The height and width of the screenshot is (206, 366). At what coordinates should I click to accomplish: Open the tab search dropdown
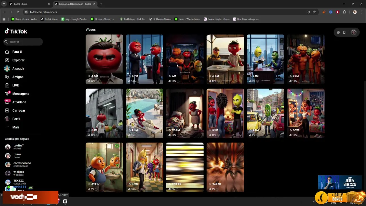pos(4,4)
